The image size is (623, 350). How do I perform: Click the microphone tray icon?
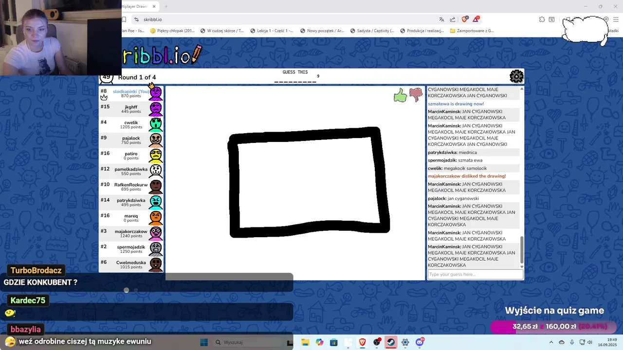pyautogui.click(x=572, y=342)
